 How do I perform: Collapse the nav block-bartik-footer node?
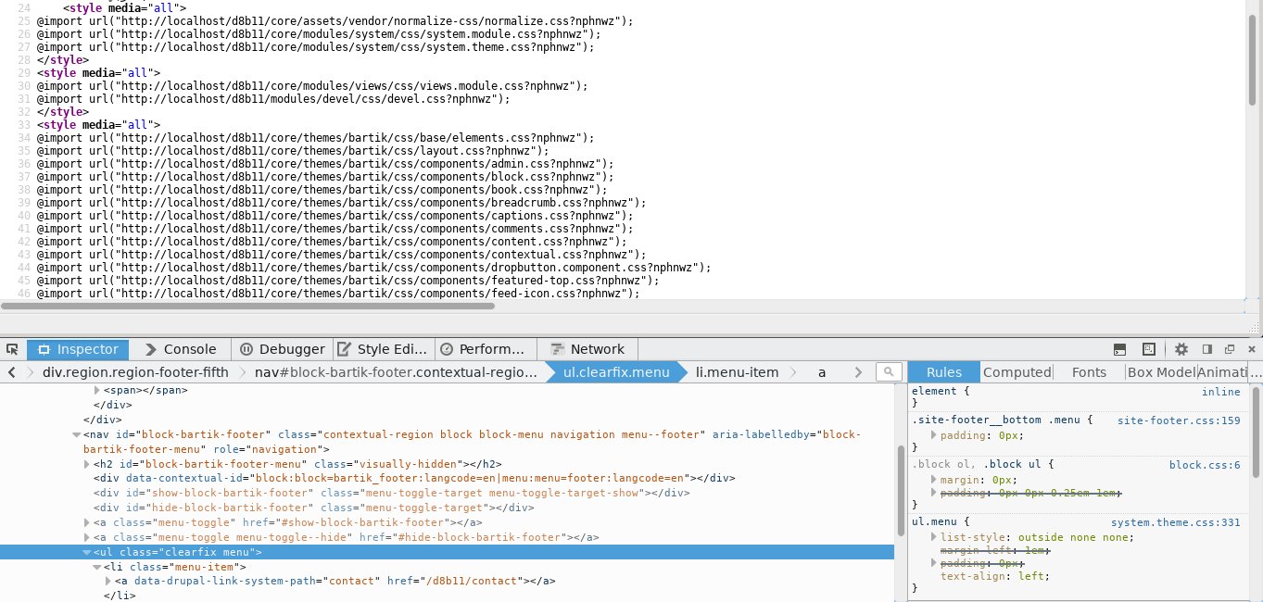pyautogui.click(x=76, y=434)
